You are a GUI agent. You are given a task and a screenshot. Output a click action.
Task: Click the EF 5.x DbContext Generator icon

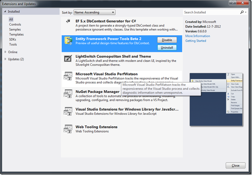tap(68, 22)
